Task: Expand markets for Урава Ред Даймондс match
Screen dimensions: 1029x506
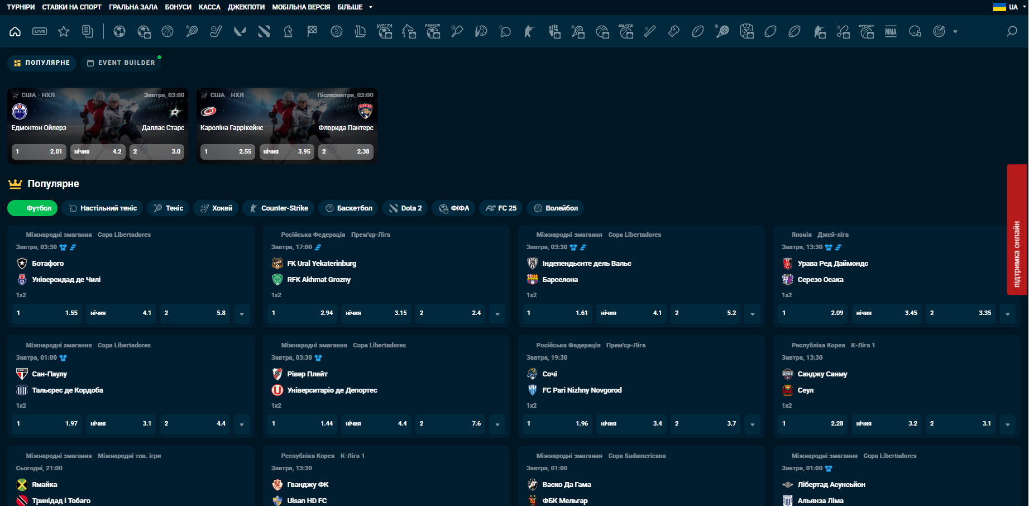Action: coord(1007,313)
